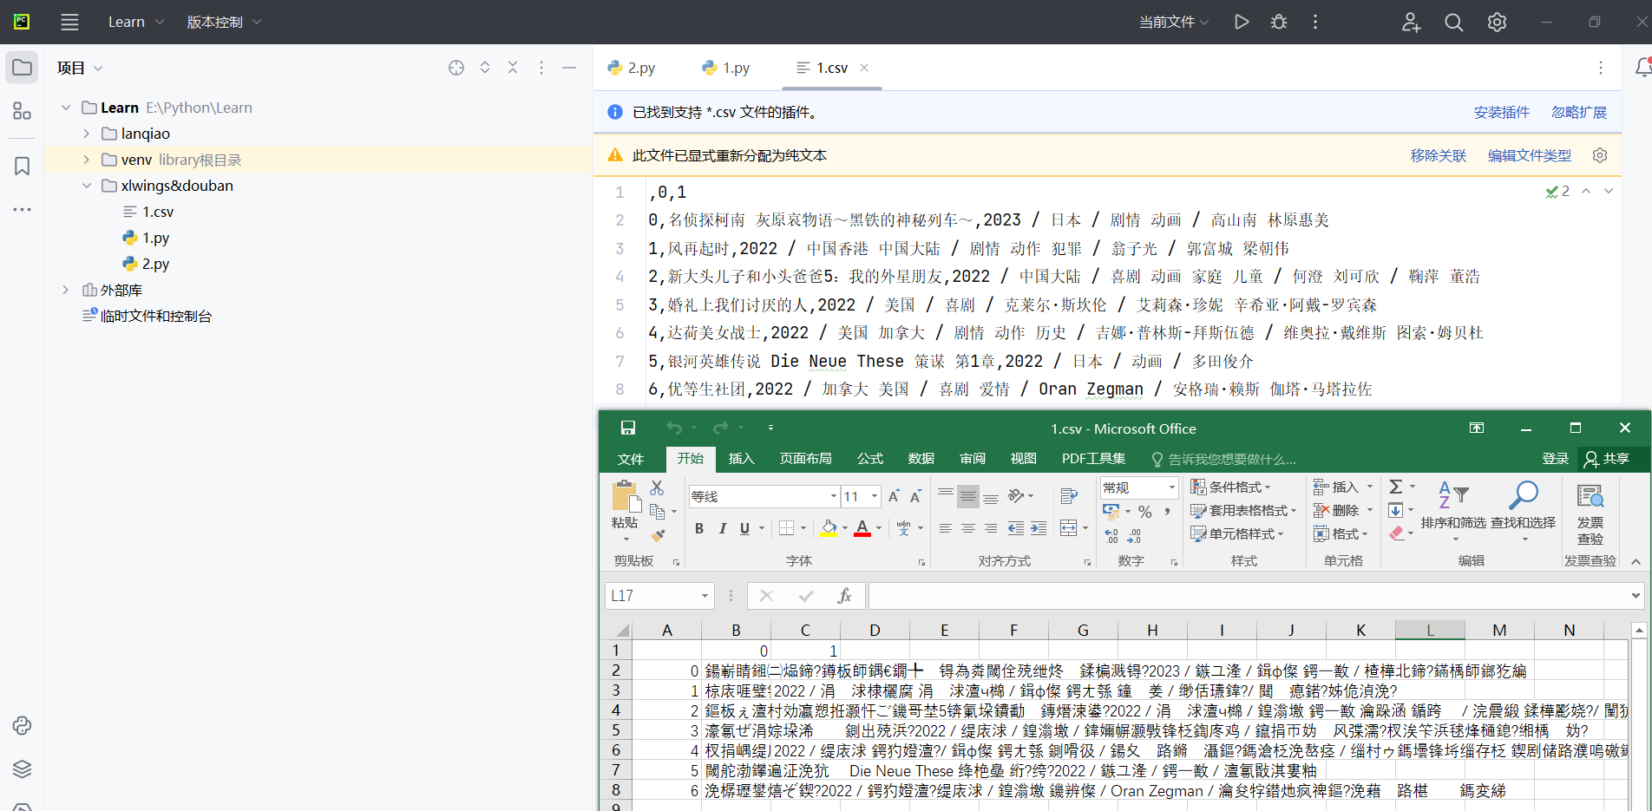The width and height of the screenshot is (1652, 811).
Task: Open Search Everywhere magnifier in PyCharm
Action: pos(1454,23)
